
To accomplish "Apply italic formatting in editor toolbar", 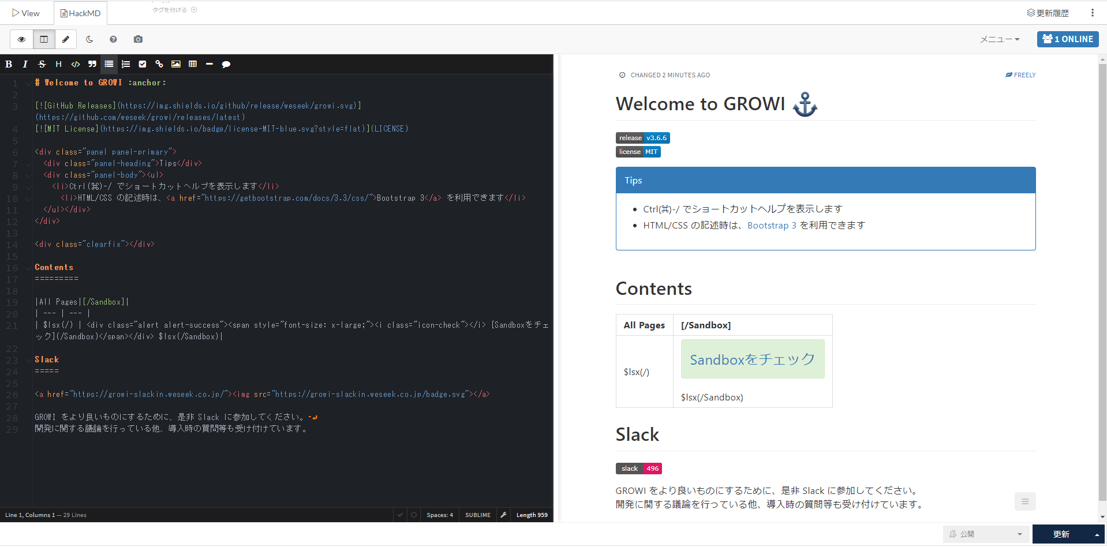I will 25,64.
